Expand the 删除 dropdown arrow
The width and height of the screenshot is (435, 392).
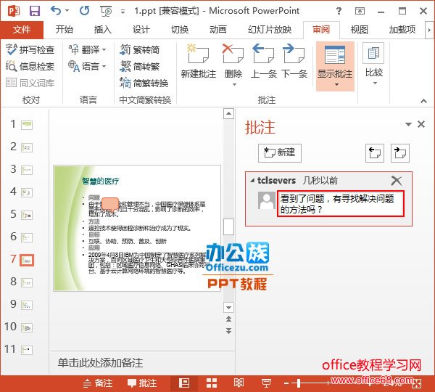coord(234,85)
